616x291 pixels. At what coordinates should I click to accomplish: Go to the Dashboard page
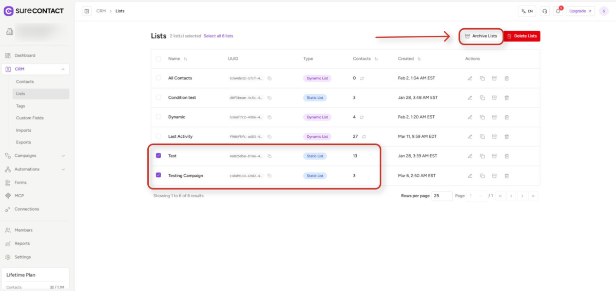(25, 55)
